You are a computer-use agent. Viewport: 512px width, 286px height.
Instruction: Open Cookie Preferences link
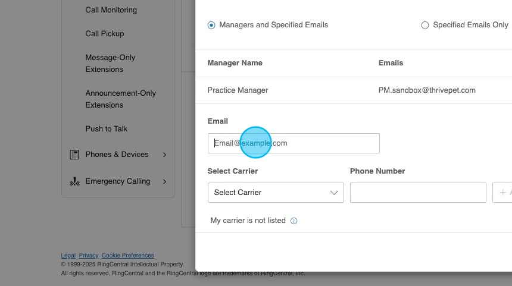click(x=127, y=256)
